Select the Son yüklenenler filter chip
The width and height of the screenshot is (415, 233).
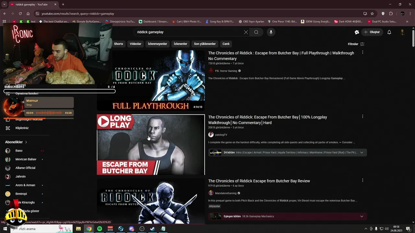(205, 44)
